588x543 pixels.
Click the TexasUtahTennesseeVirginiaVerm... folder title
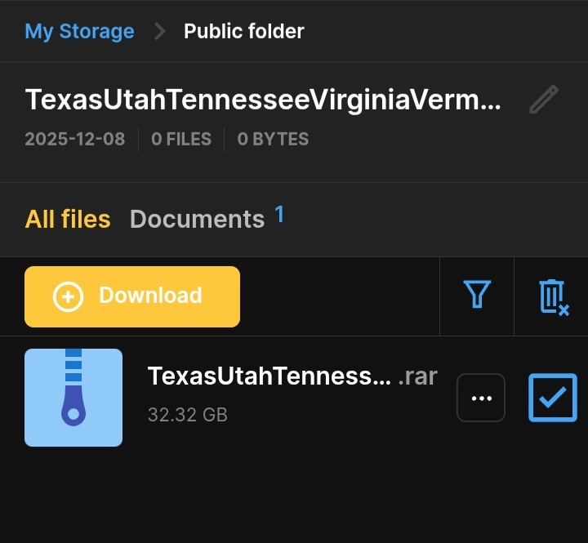pos(263,100)
